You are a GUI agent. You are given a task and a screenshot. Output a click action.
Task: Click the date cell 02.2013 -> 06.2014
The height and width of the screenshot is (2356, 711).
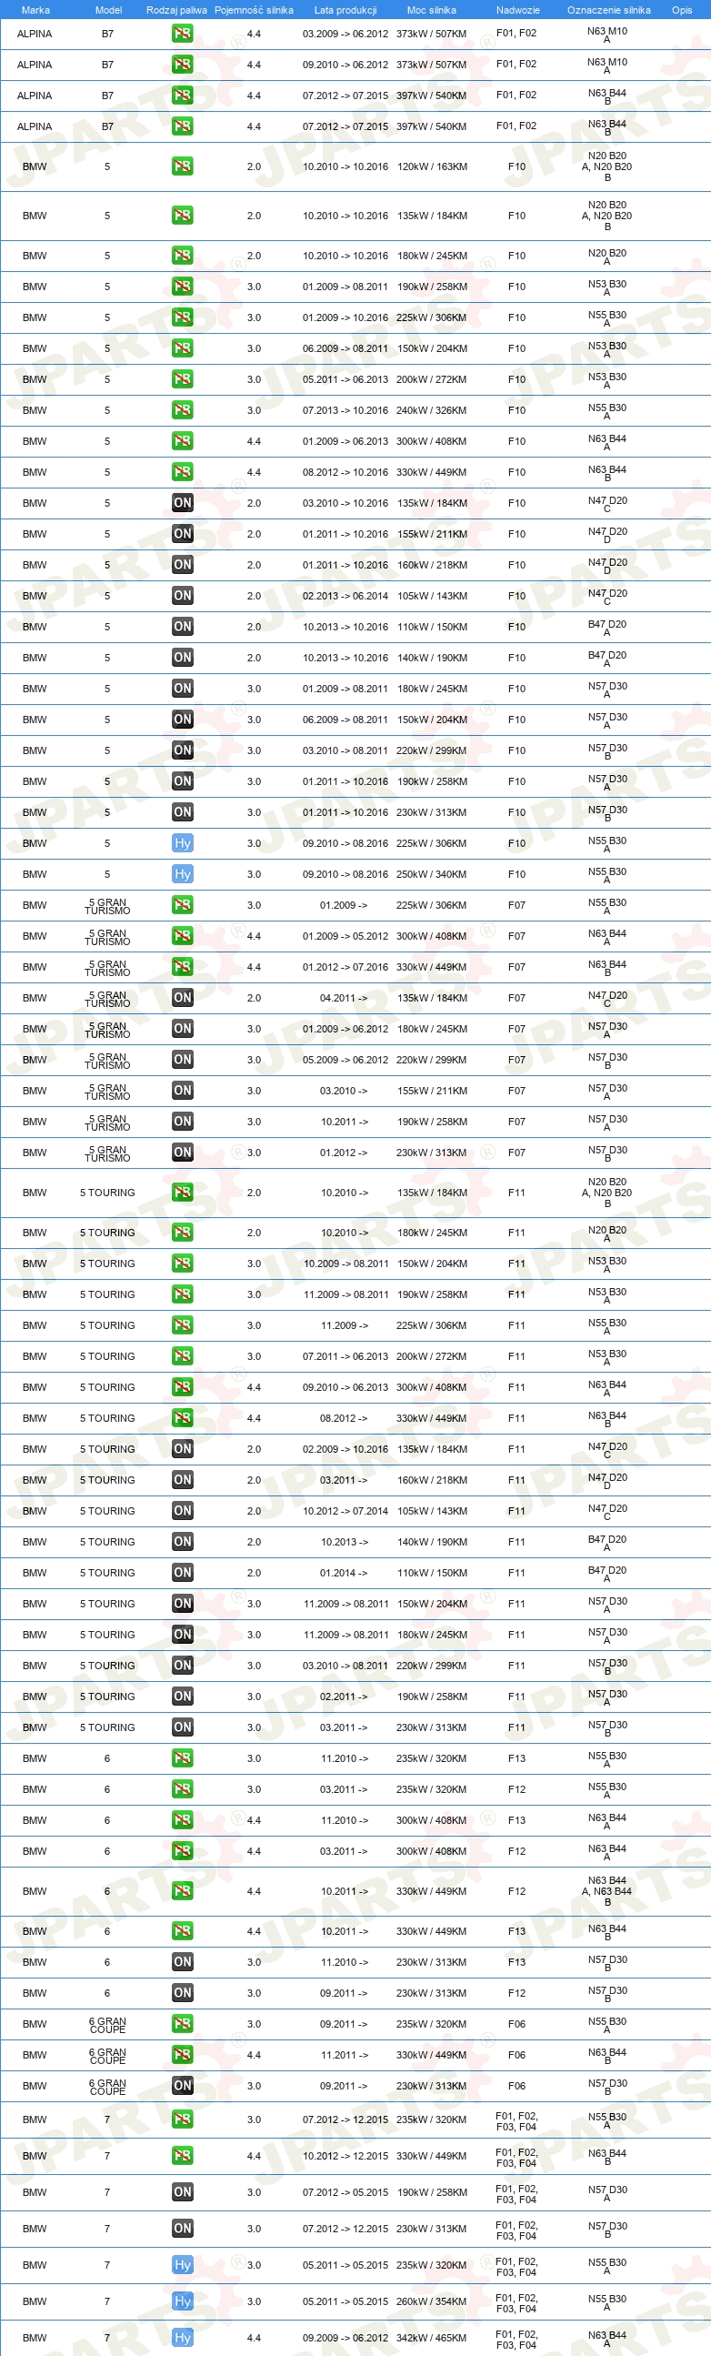[345, 597]
